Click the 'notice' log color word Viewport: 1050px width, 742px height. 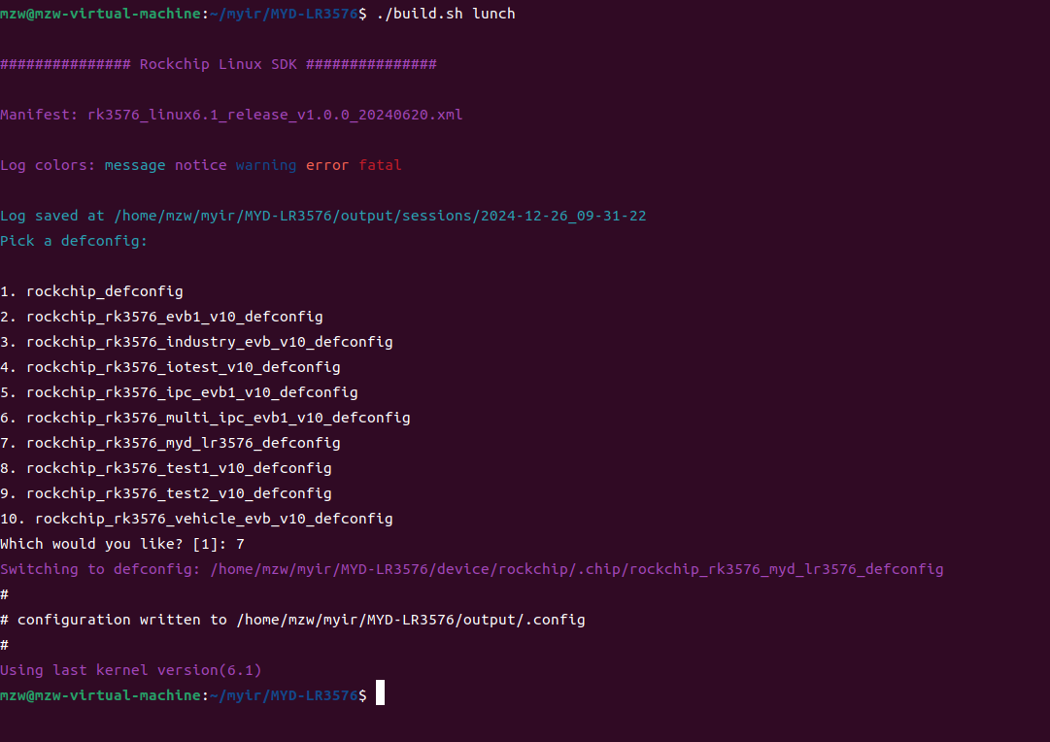201,165
